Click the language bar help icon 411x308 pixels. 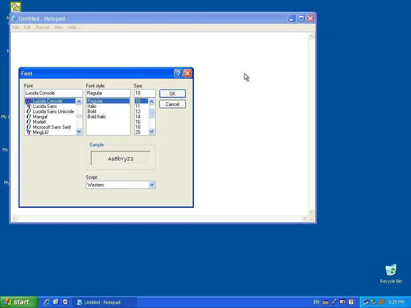(x=351, y=302)
